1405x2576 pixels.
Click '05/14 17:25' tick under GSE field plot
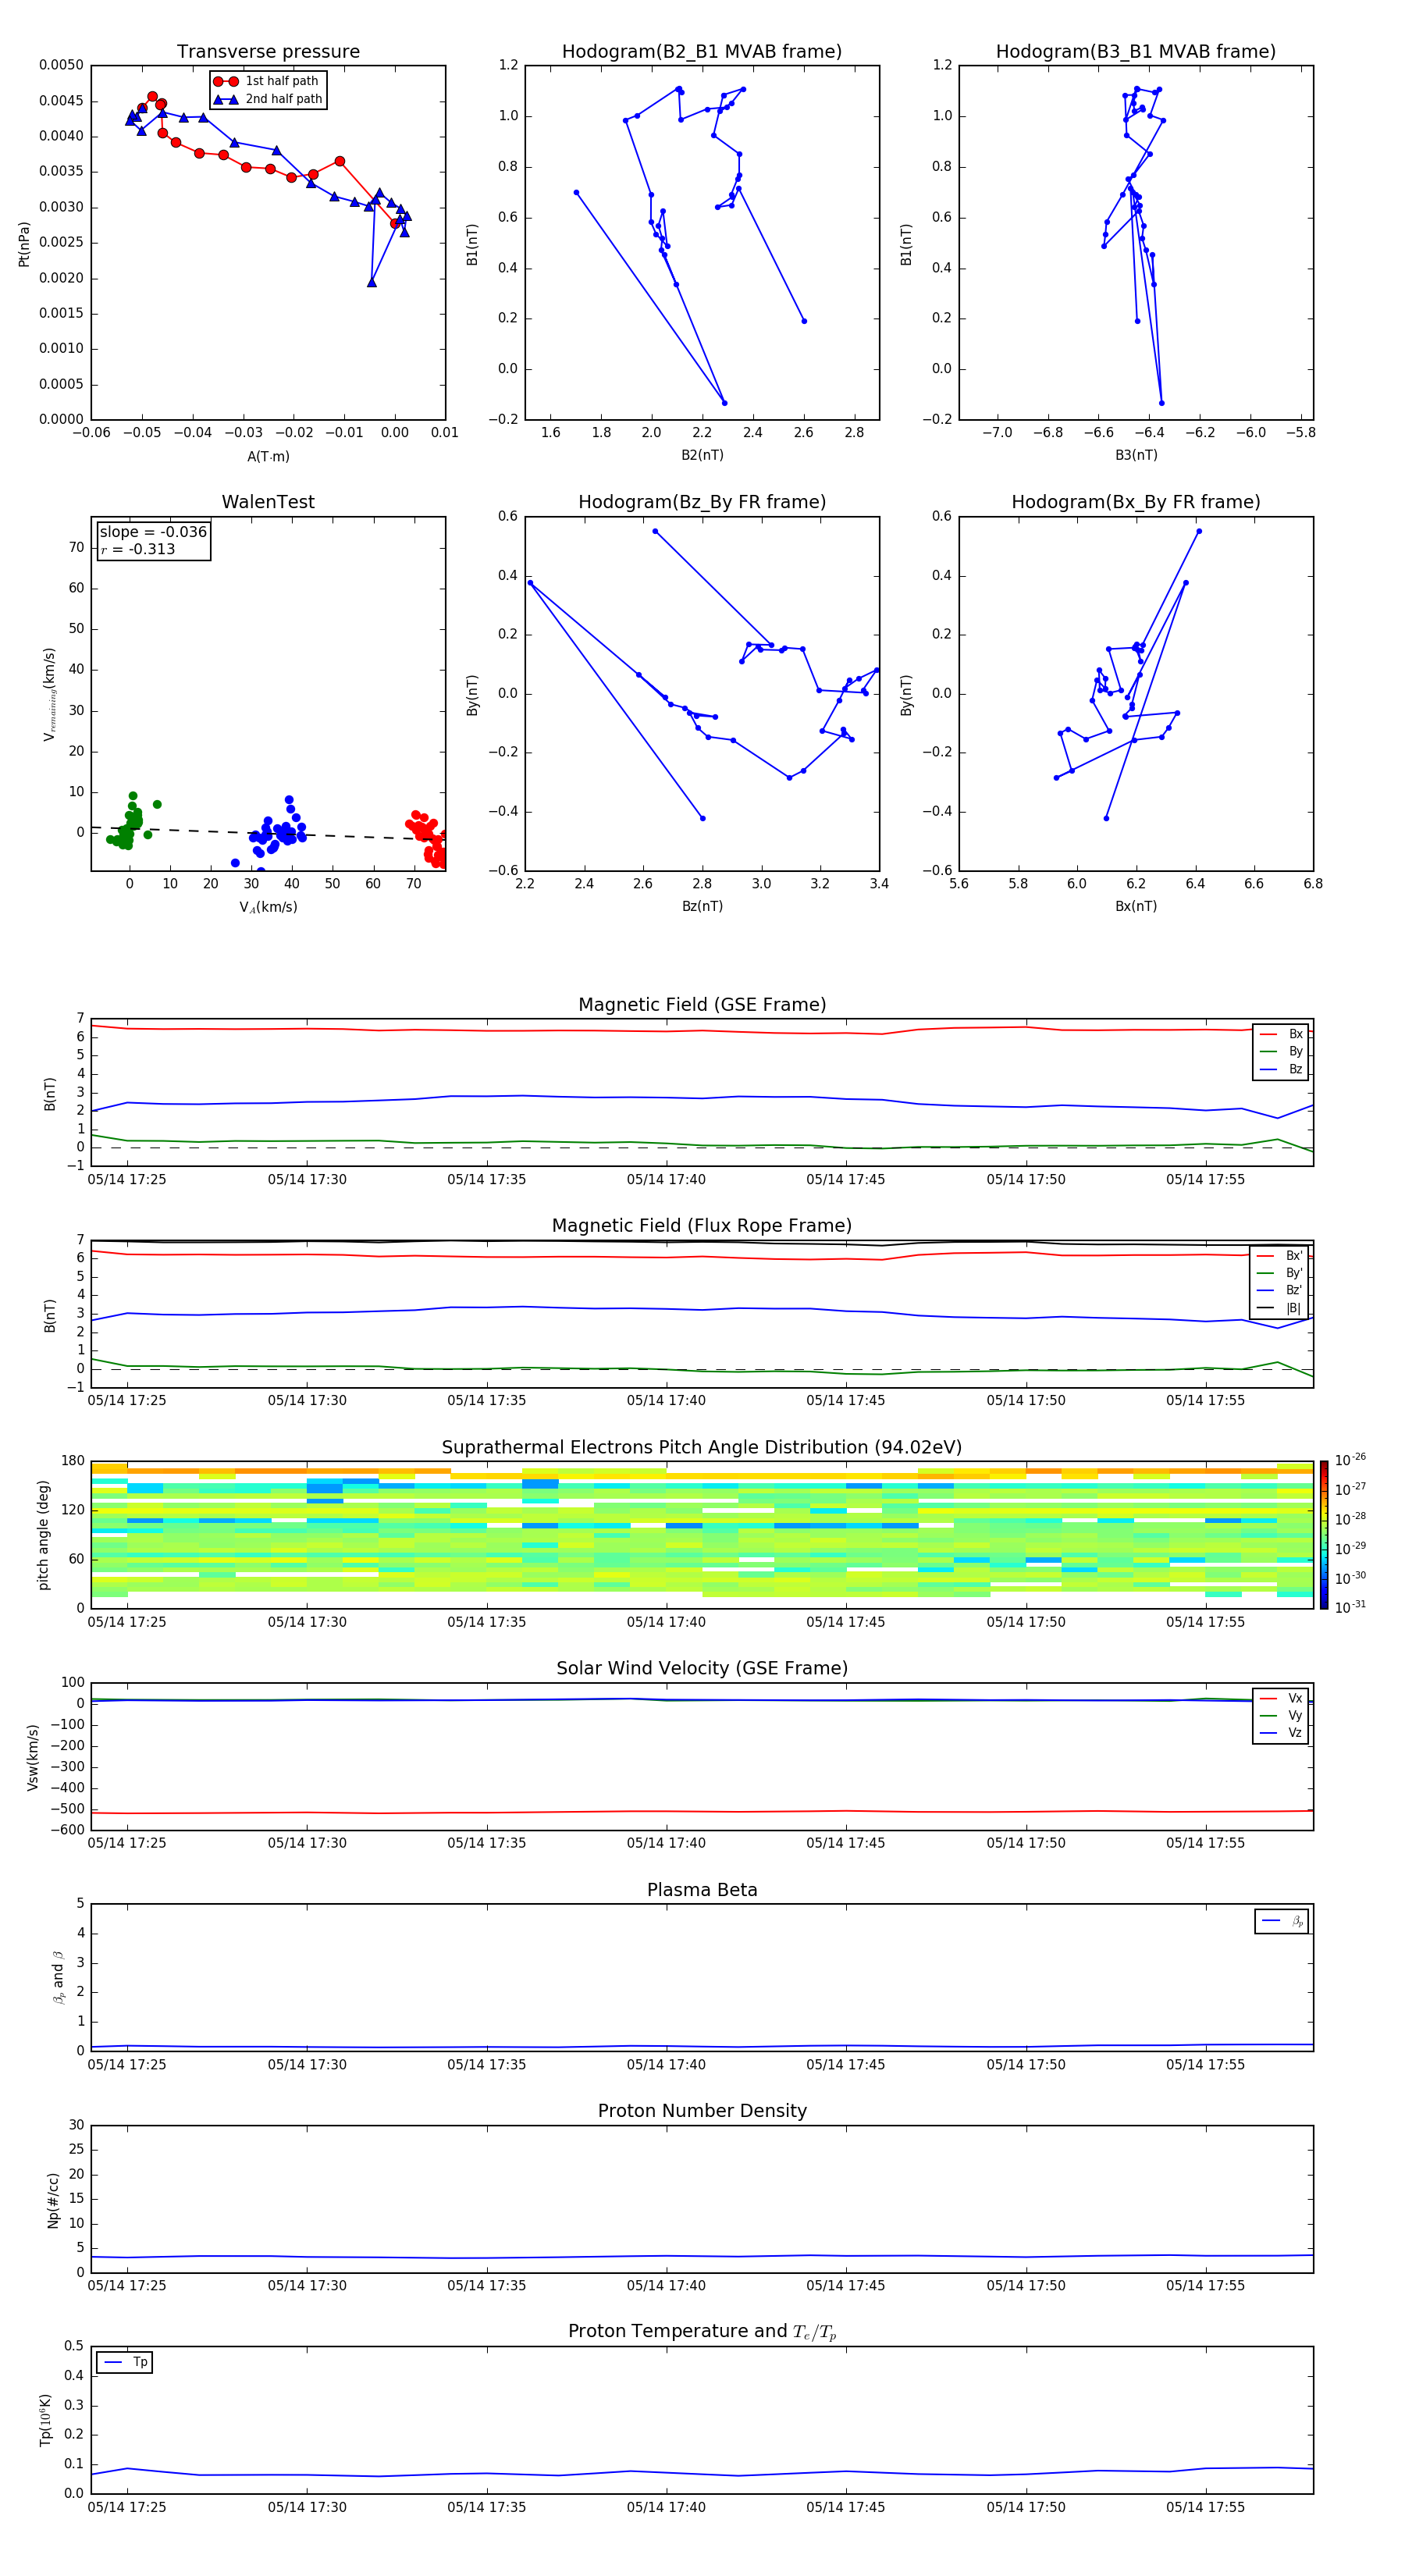[x=127, y=1180]
